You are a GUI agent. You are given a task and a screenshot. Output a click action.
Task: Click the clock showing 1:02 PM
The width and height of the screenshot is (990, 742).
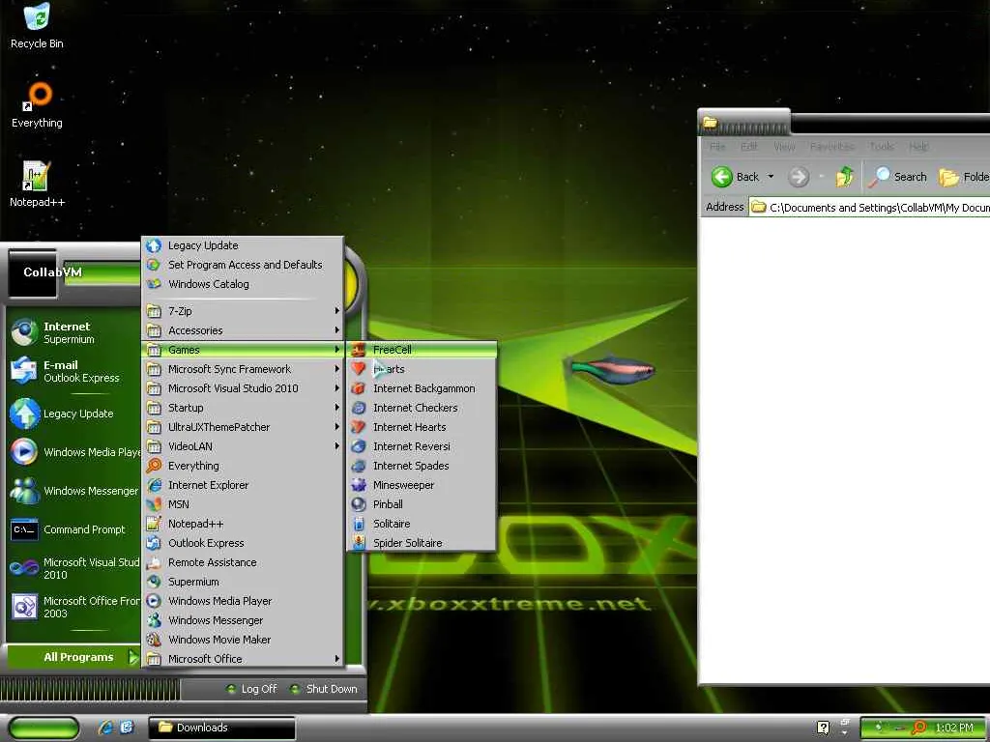pos(954,728)
